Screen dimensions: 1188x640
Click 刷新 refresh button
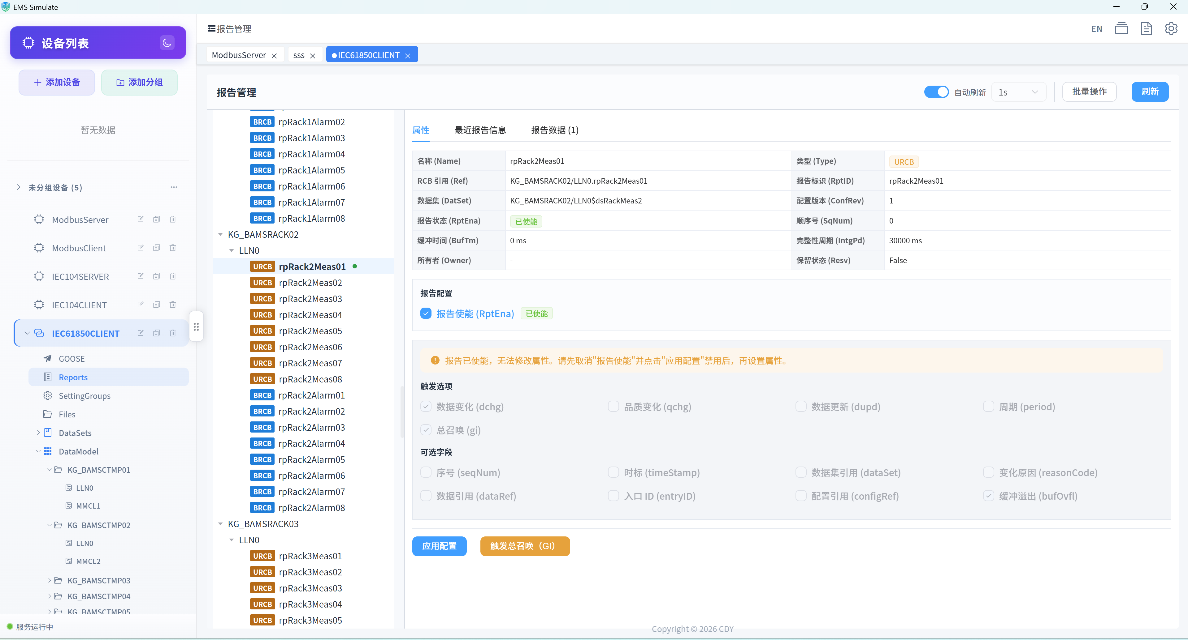click(1150, 92)
